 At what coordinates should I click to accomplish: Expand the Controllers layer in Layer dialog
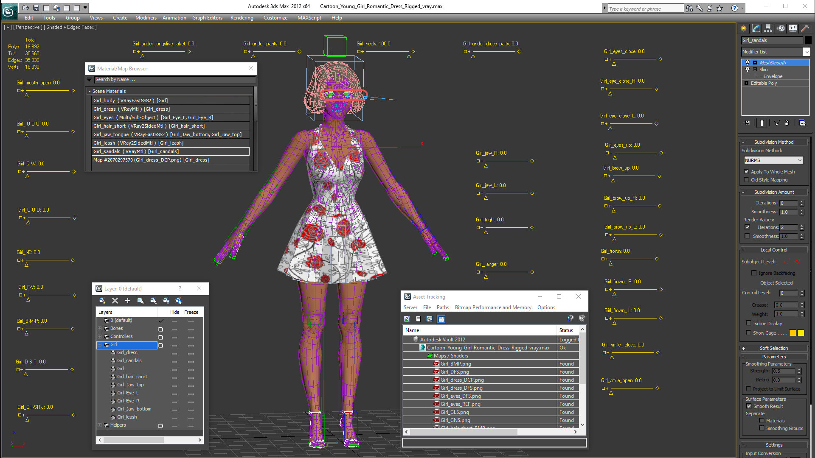click(x=100, y=337)
